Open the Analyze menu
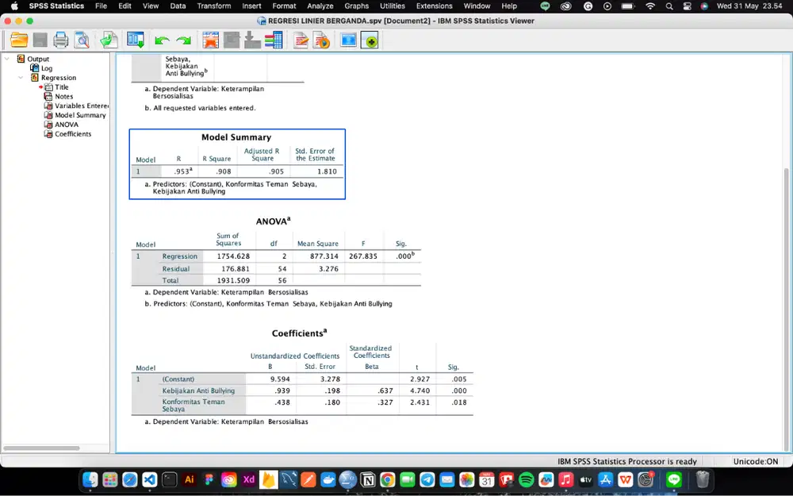The image size is (793, 496). 320,6
